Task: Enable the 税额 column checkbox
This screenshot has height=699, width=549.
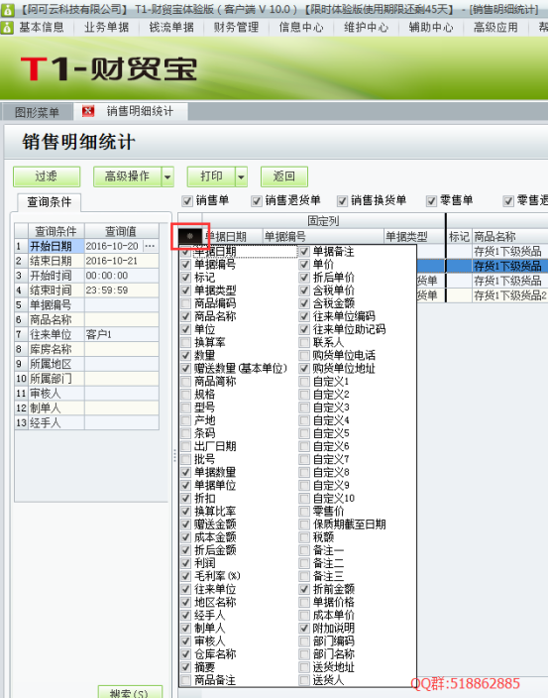Action: (x=304, y=537)
